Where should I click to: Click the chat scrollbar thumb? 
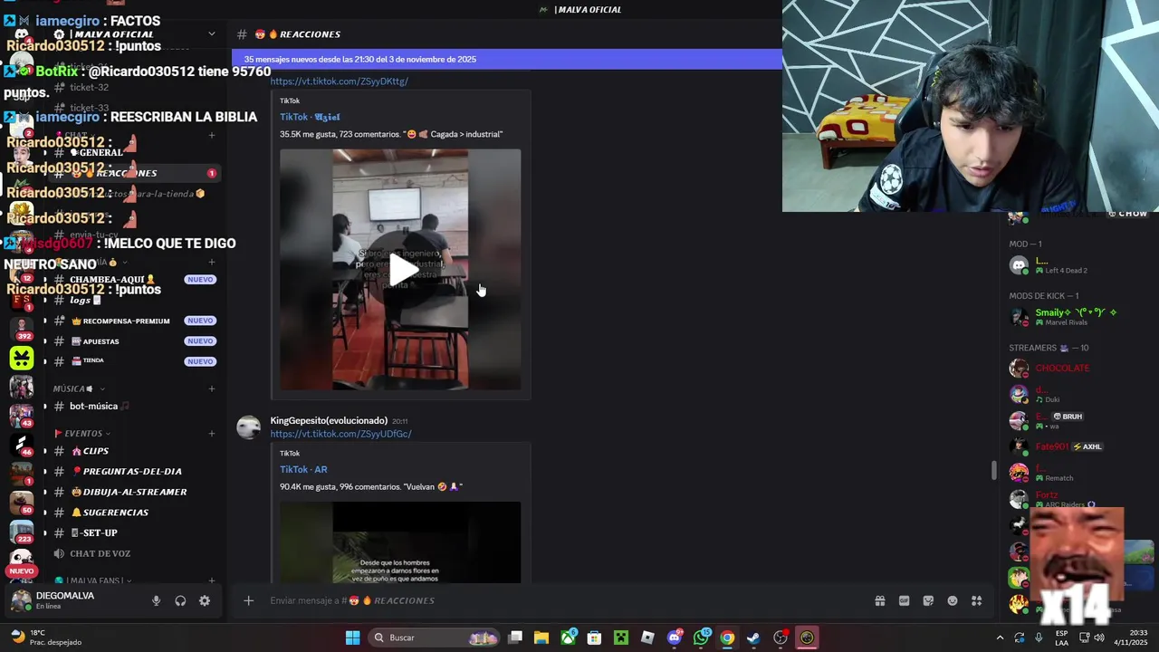pos(993,470)
